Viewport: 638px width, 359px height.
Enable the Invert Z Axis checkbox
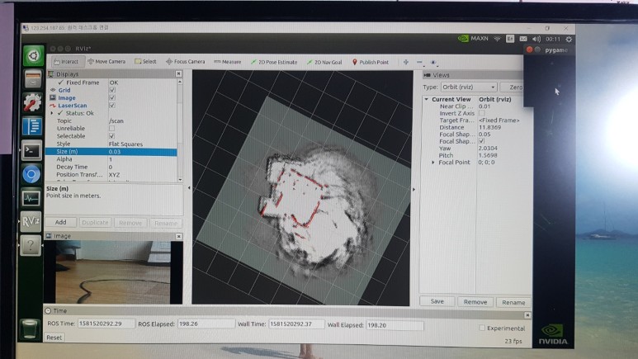coord(482,113)
